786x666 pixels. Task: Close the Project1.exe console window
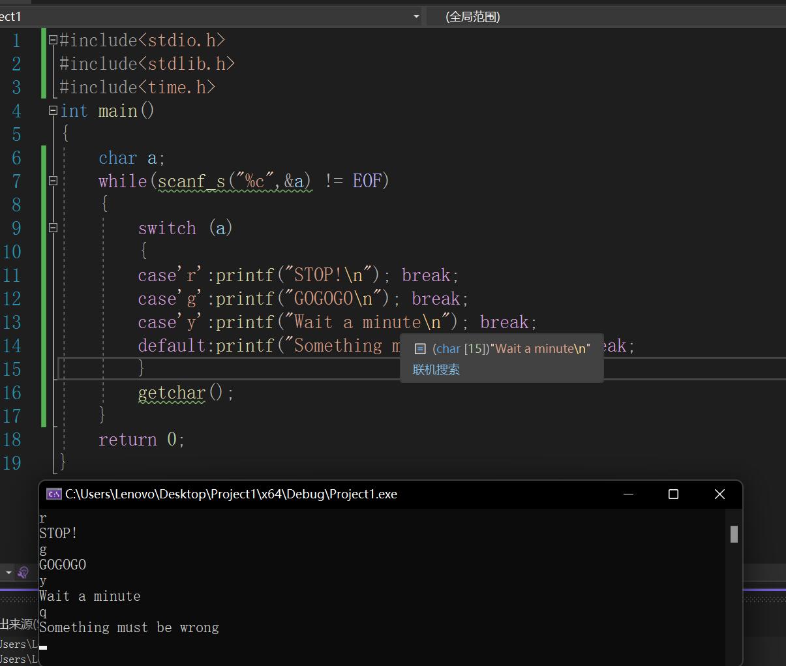coord(719,494)
